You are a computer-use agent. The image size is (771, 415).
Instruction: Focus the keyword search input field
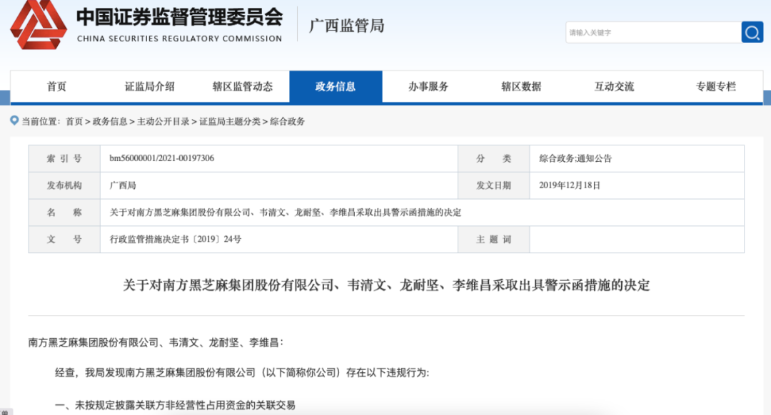coord(653,32)
